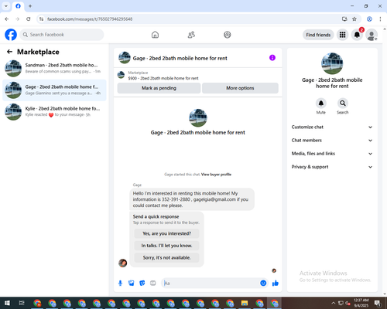The height and width of the screenshot is (309, 387).
Task: Open the Home feed icon
Action: click(155, 35)
